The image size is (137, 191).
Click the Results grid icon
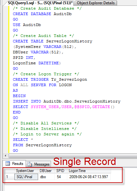click(7, 163)
